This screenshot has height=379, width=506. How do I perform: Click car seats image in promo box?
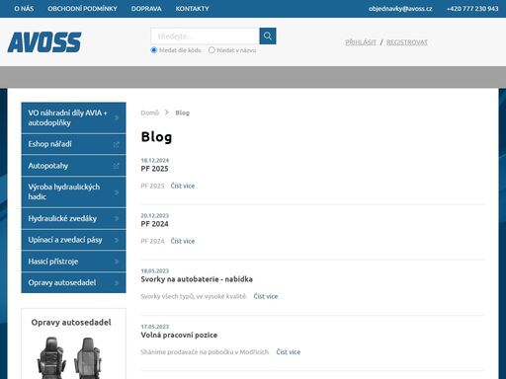pos(70,358)
